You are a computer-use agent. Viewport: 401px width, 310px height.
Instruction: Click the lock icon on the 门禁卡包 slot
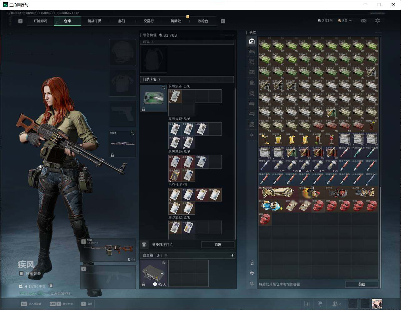pyautogui.click(x=143, y=109)
